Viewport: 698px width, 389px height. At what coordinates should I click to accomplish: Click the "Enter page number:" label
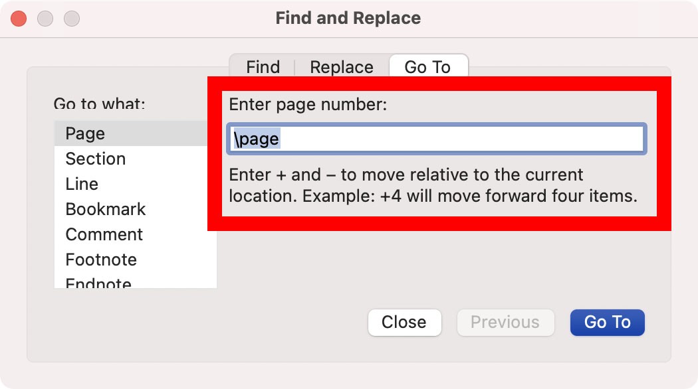point(308,104)
